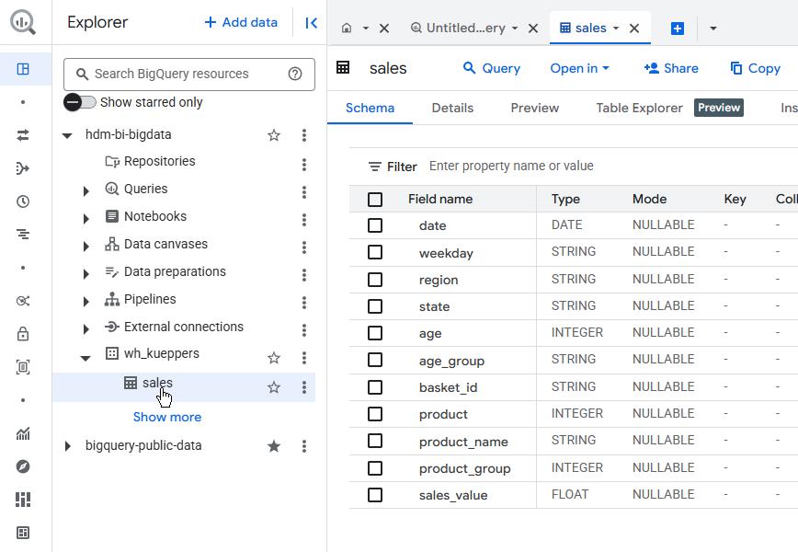This screenshot has height=552, width=798.
Task: Collapse the hdm-bi-bigdata project tree
Action: point(67,135)
